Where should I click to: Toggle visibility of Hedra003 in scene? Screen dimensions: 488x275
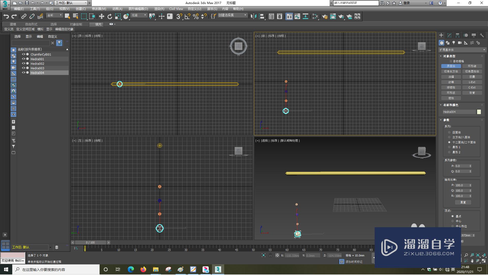pyautogui.click(x=23, y=68)
